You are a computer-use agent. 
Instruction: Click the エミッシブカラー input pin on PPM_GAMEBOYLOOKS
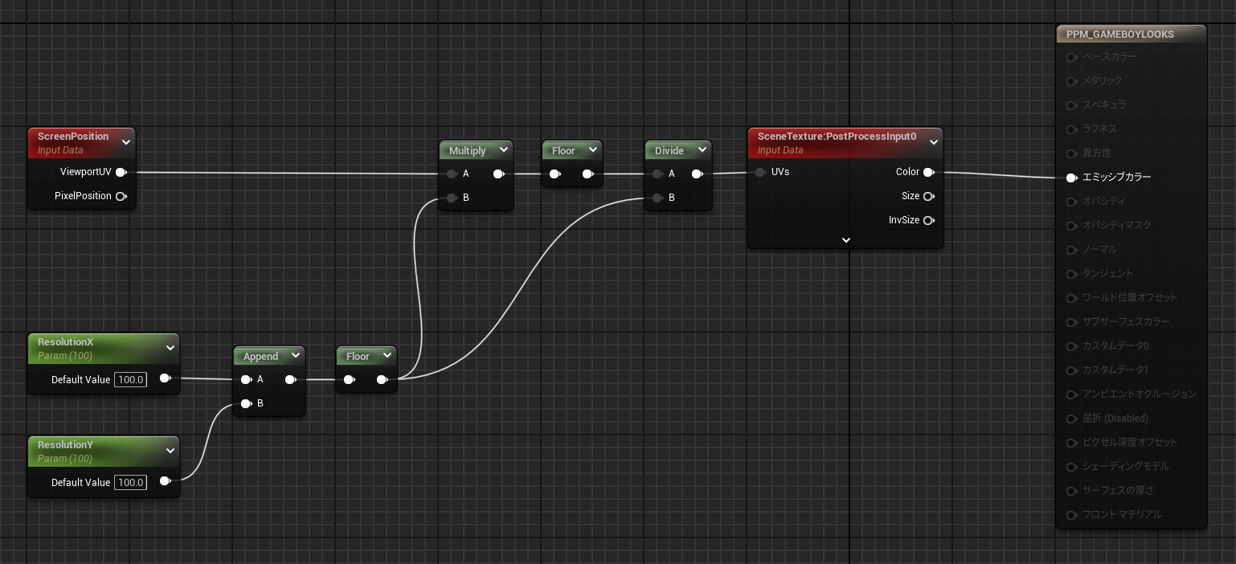(1071, 178)
